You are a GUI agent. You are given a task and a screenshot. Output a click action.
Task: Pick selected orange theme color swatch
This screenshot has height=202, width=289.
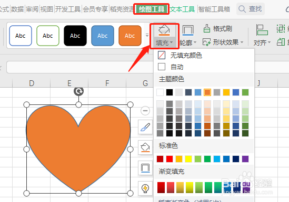pyautogui.click(x=207, y=92)
